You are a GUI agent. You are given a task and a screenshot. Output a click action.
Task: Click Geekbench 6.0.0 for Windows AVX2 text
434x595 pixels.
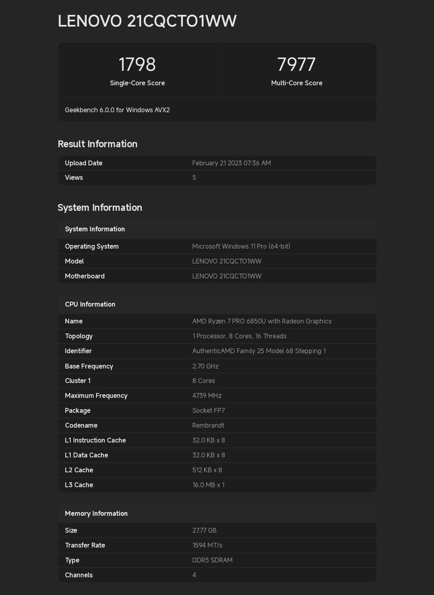(117, 110)
